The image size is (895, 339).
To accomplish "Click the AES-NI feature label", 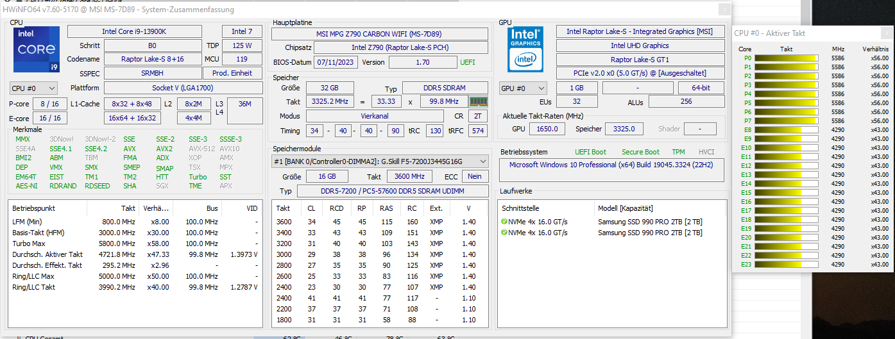I will 26,186.
